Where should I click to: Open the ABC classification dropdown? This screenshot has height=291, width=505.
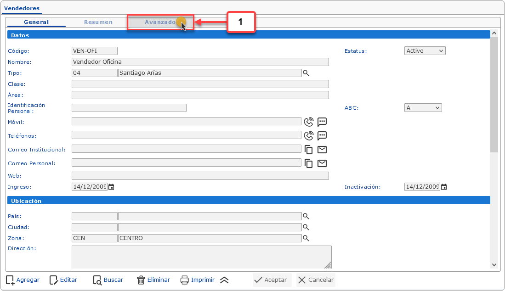pyautogui.click(x=423, y=108)
